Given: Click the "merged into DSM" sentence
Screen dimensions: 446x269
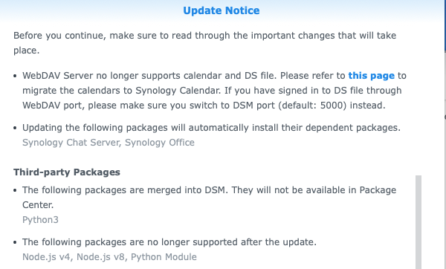Looking at the screenshot, I should (209, 198).
